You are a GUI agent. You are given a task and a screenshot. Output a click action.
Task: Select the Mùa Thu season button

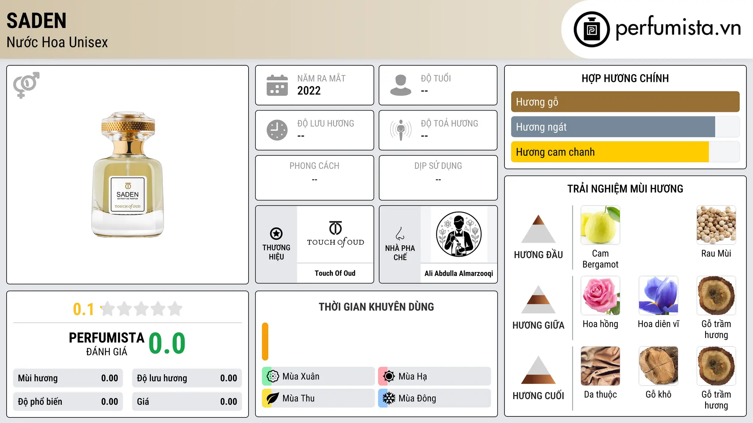click(x=318, y=398)
